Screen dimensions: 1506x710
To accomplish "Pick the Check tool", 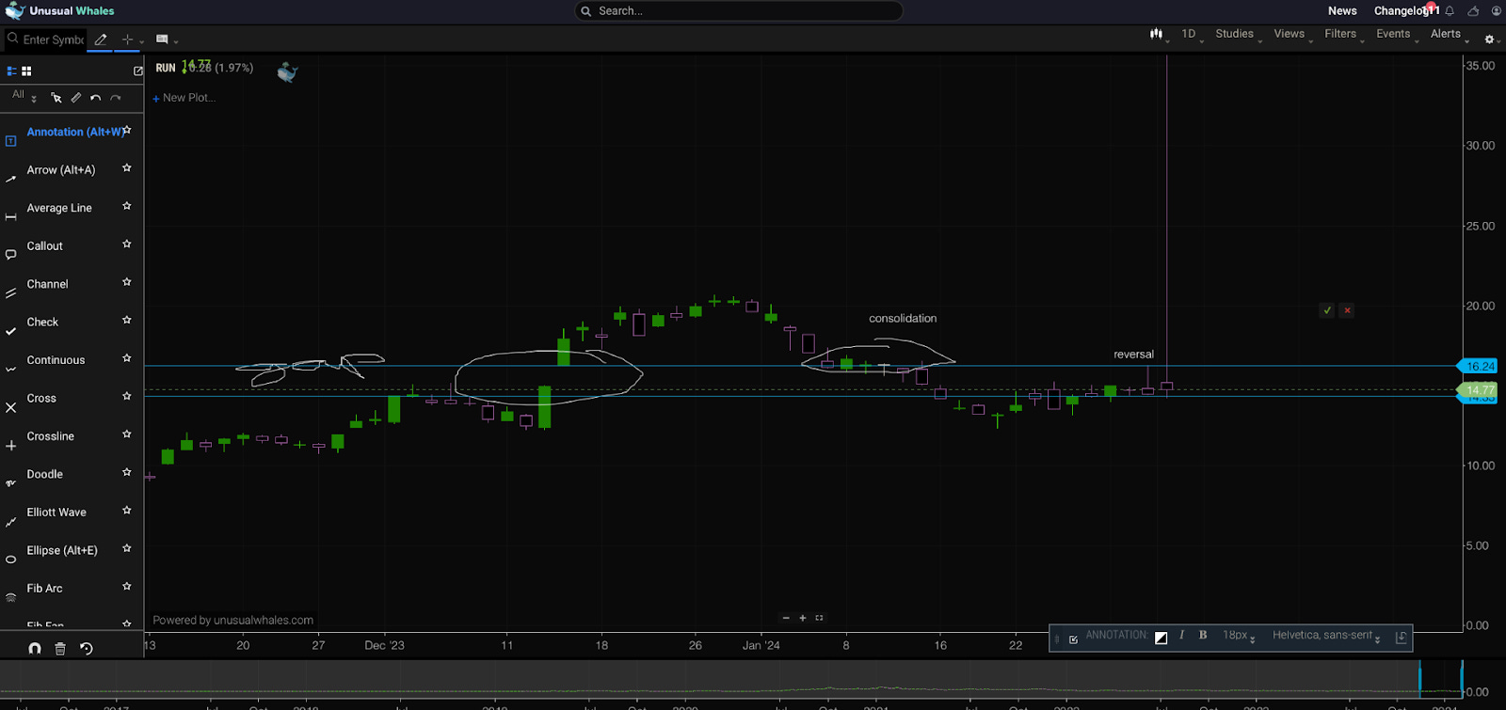I will pyautogui.click(x=42, y=323).
